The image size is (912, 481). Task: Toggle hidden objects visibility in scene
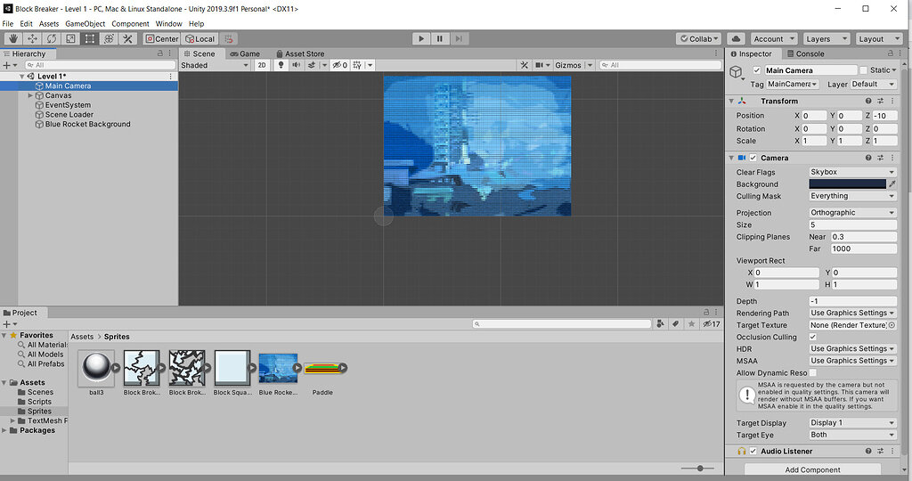pyautogui.click(x=339, y=65)
